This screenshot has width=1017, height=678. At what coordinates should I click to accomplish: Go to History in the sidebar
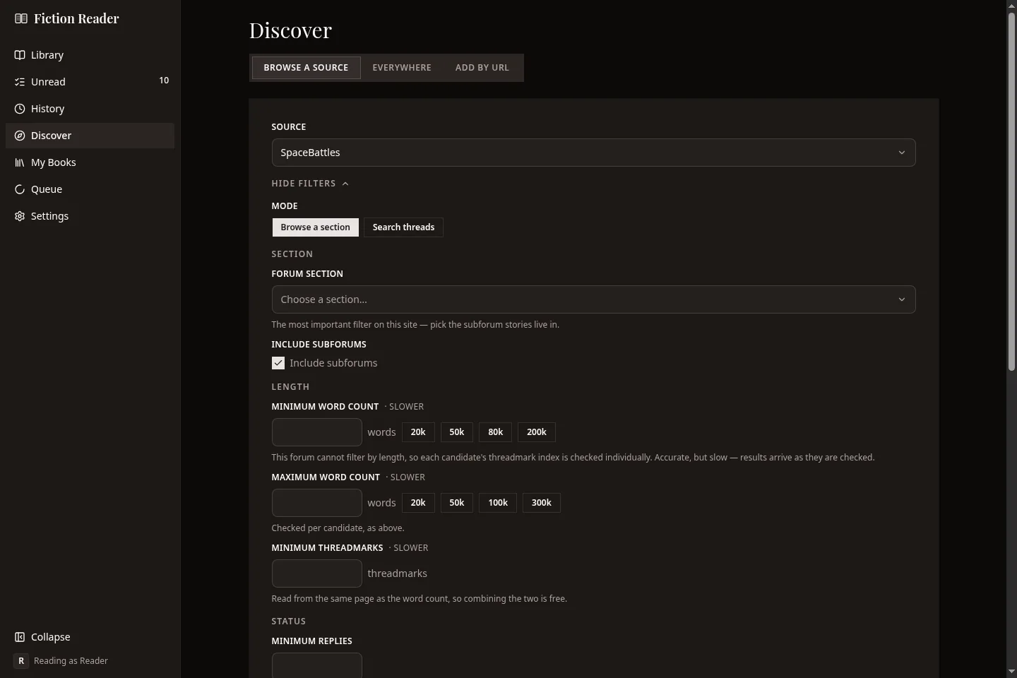coord(90,109)
